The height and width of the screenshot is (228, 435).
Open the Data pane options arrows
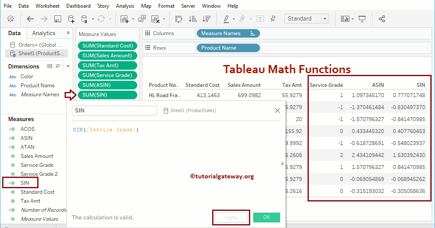[68, 33]
